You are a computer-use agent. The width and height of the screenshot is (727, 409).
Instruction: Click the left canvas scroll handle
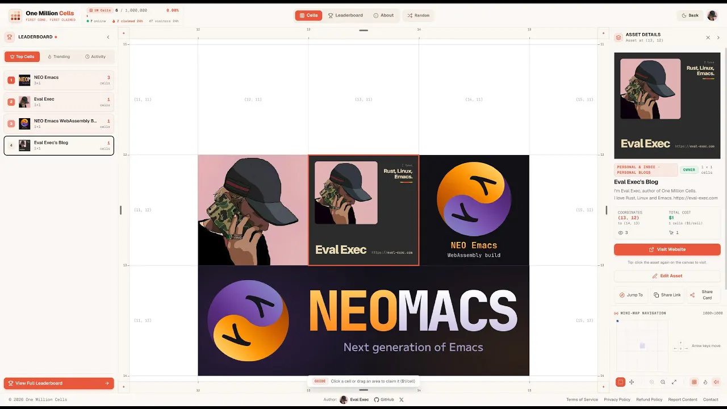120,210
